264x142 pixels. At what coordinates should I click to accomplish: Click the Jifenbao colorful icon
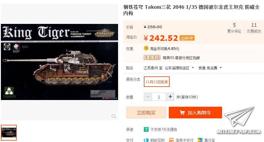click(200, 140)
